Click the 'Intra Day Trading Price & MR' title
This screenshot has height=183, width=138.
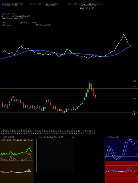pos(51,137)
